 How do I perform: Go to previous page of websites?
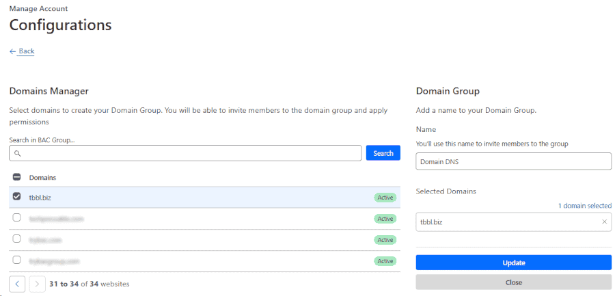17,284
